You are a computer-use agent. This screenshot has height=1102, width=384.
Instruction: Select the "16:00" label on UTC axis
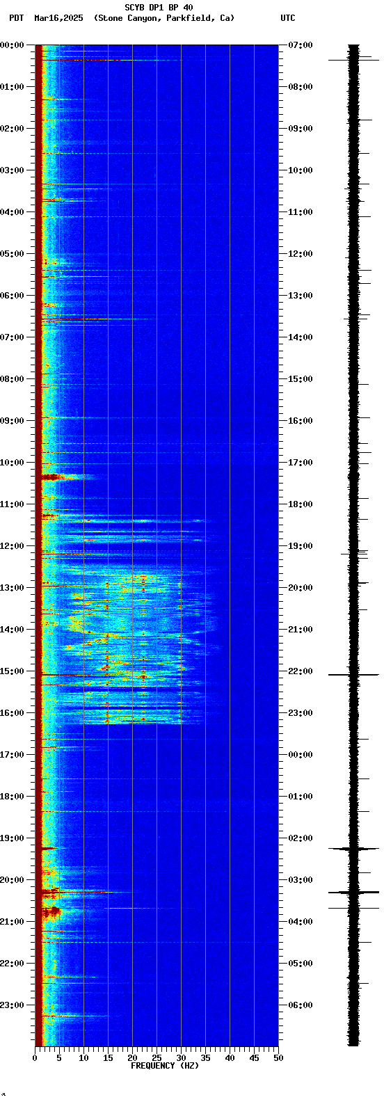click(x=300, y=421)
